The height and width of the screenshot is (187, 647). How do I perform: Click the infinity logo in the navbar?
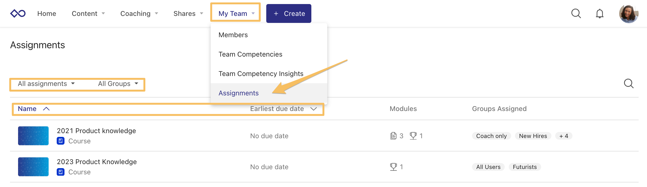[x=18, y=13]
